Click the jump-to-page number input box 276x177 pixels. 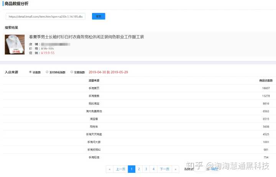coord(200,169)
